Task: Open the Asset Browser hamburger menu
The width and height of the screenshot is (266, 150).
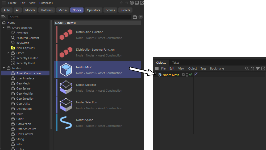Action: point(3,3)
